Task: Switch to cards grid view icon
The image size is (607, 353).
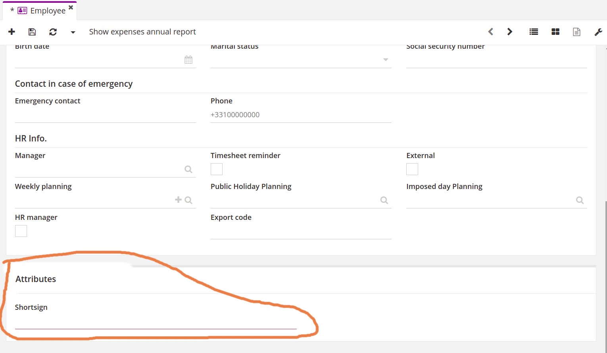Action: [555, 32]
